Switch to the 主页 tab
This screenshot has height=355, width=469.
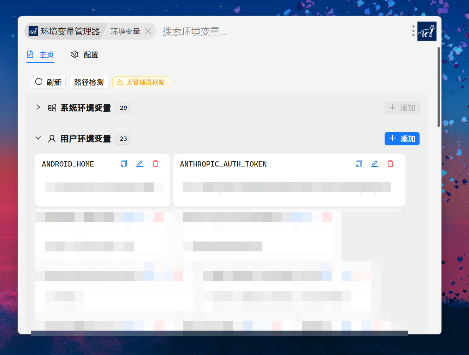(41, 55)
